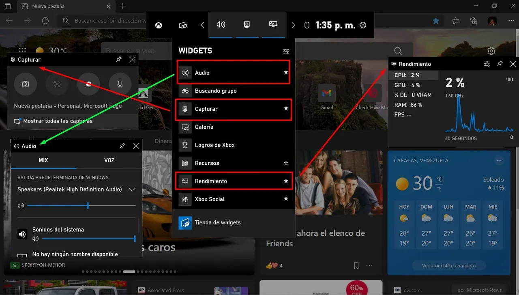
Task: Pin the Rendimiento widget
Action: pos(500,64)
